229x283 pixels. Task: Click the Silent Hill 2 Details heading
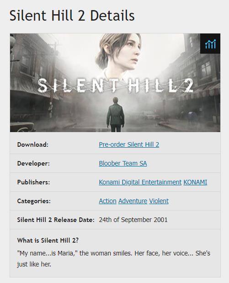72,16
